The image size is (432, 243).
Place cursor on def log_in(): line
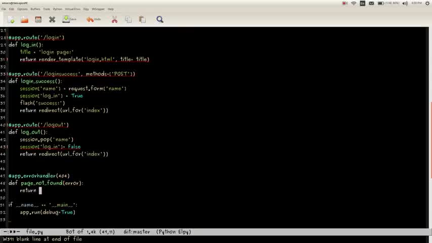coord(26,45)
